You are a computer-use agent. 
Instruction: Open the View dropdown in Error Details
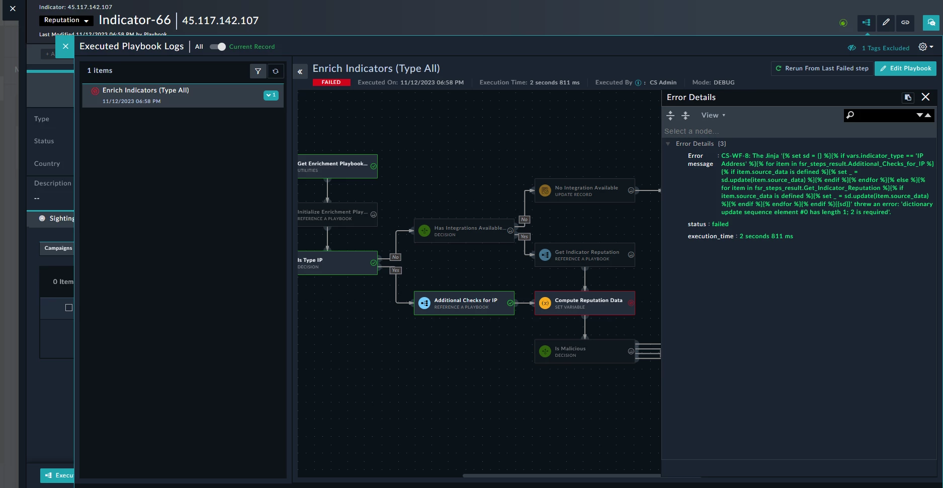713,116
